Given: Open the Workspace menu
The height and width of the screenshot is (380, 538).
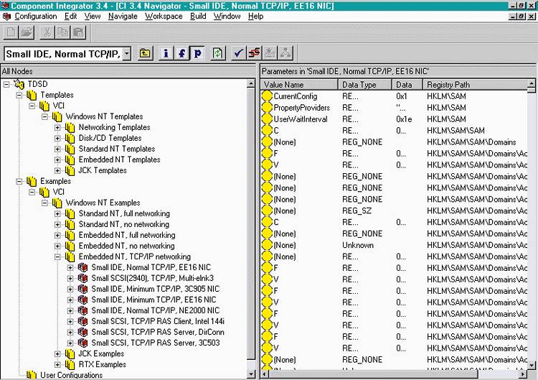Looking at the screenshot, I should (164, 16).
